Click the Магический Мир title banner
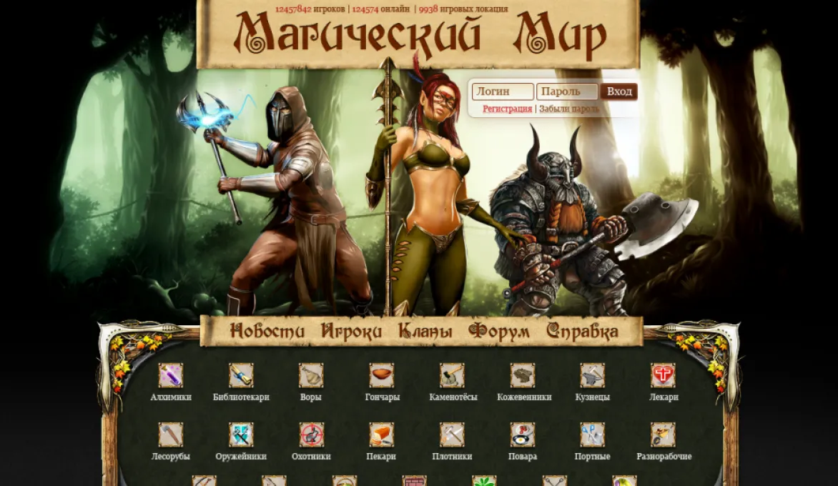838x486 pixels. pyautogui.click(x=420, y=35)
